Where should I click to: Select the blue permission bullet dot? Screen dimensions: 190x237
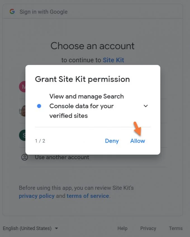tap(39, 106)
